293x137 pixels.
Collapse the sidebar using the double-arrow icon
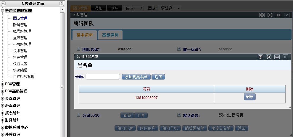click(x=4, y=4)
